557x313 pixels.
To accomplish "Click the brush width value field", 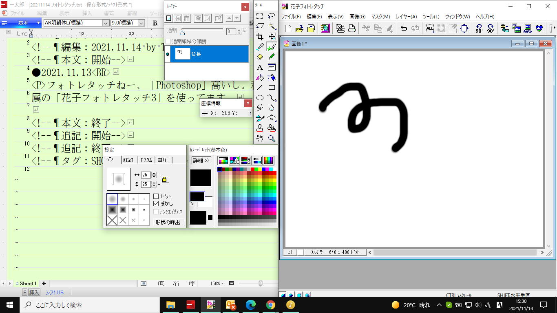I will point(146,174).
